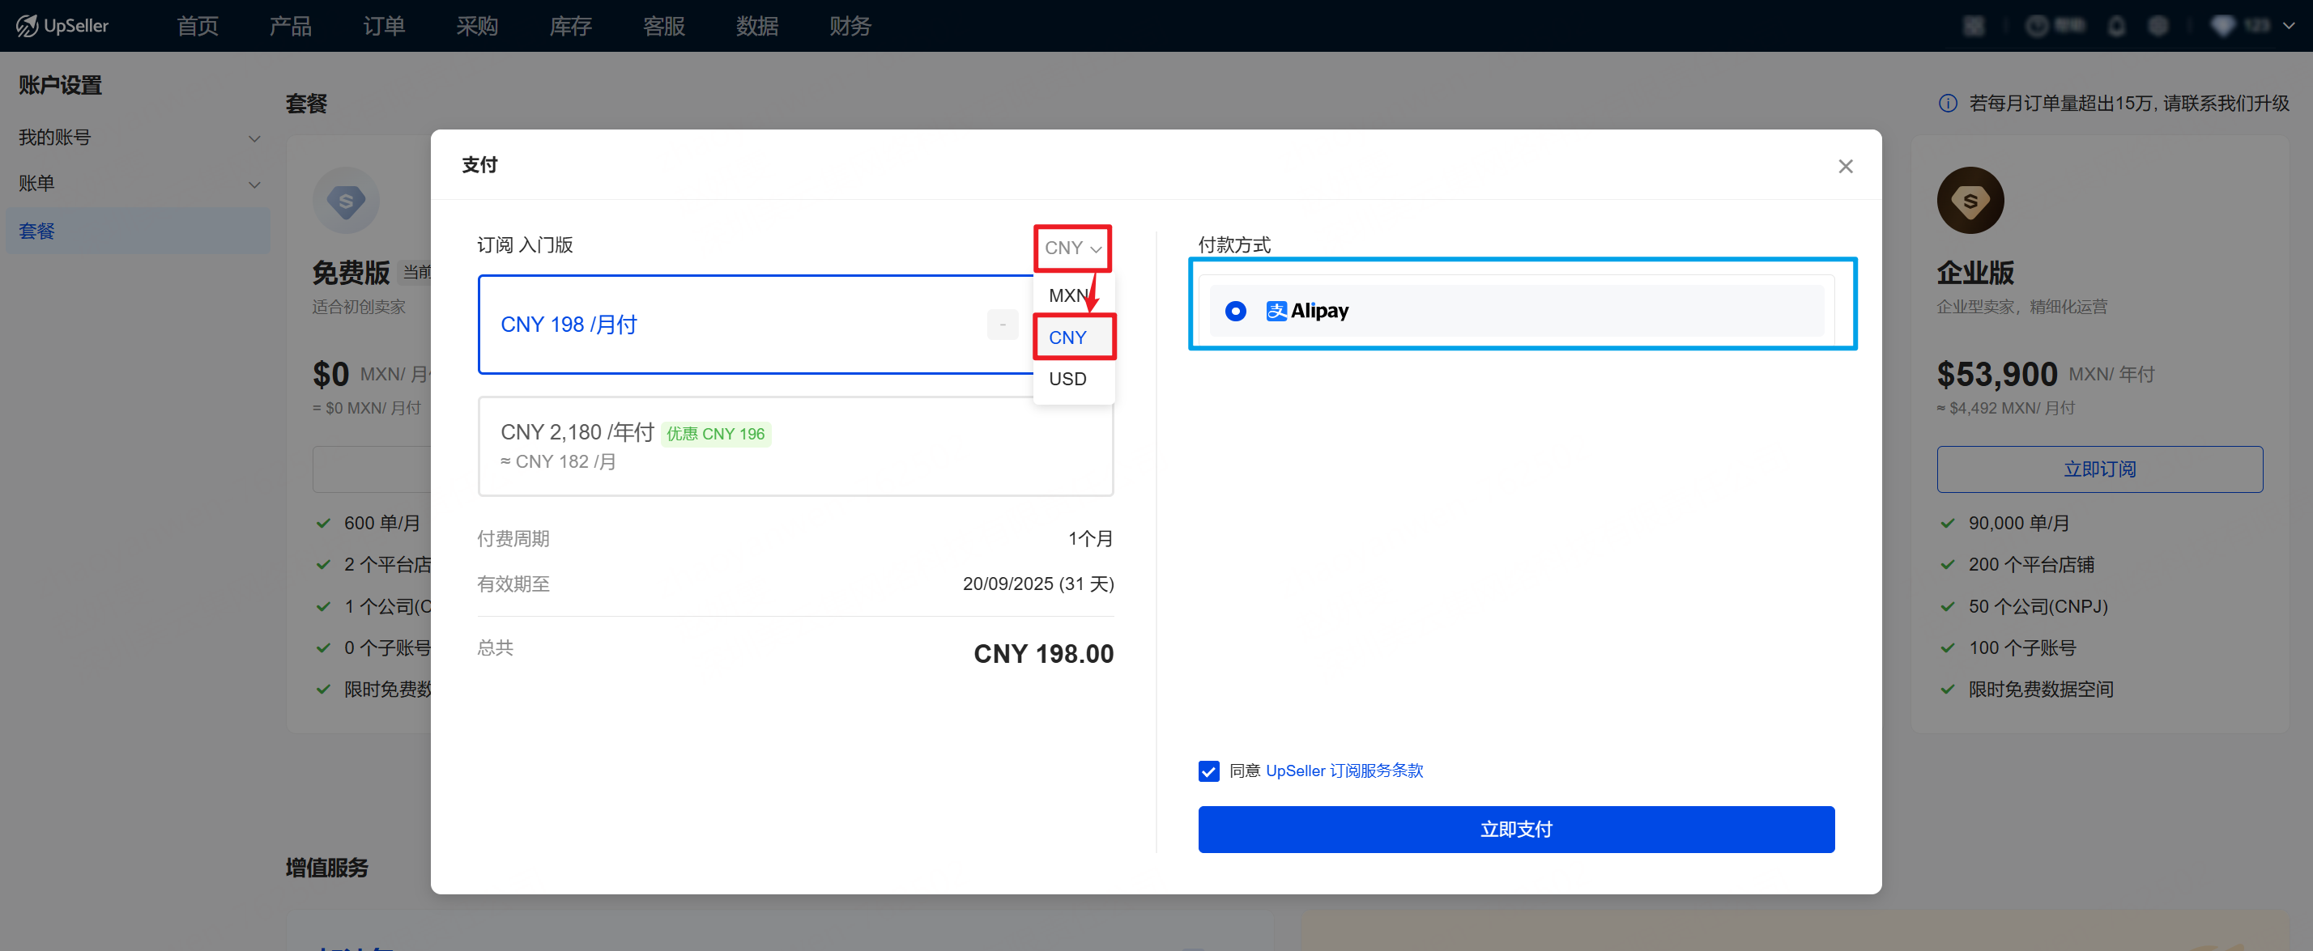Click the 立即支付 button
The image size is (2313, 951).
pos(1515,829)
